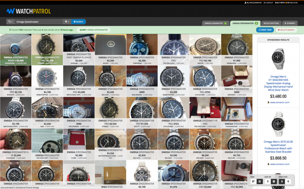Click the Reset New button

pyautogui.click(x=265, y=30)
